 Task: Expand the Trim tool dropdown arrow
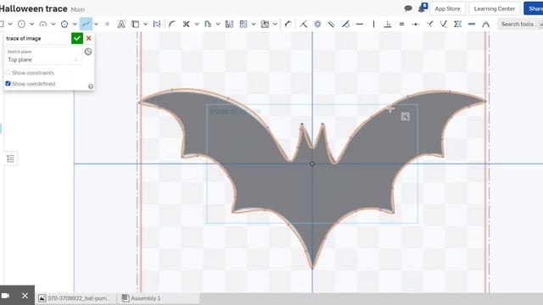click(197, 24)
